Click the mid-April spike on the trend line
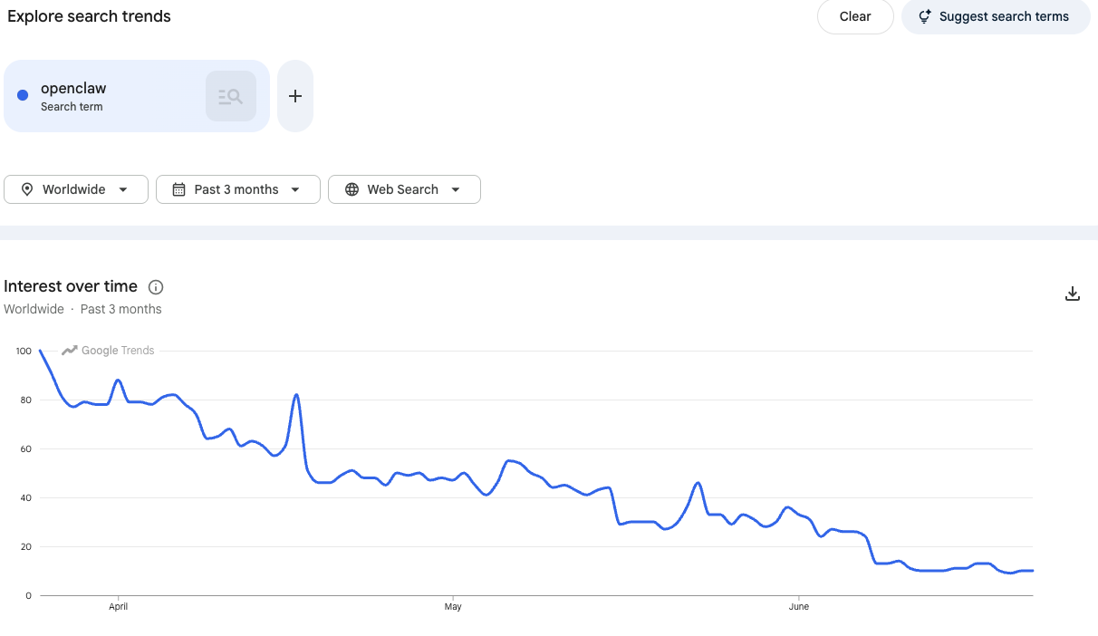Viewport: 1098px width, 636px height. 296,396
